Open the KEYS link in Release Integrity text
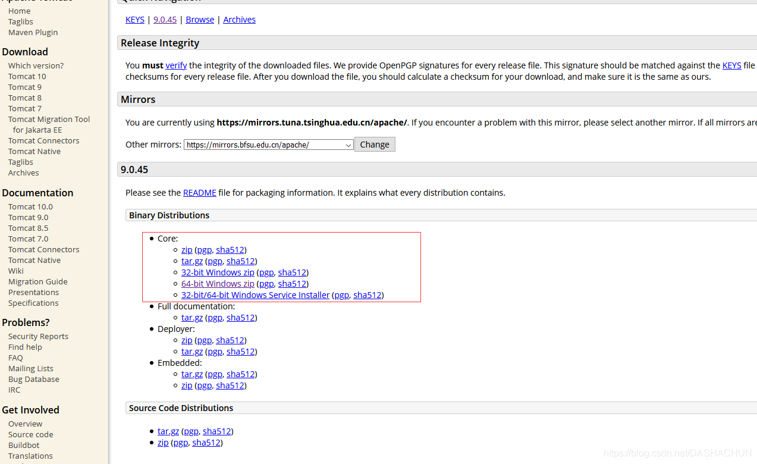This screenshot has width=757, height=464. click(x=731, y=65)
